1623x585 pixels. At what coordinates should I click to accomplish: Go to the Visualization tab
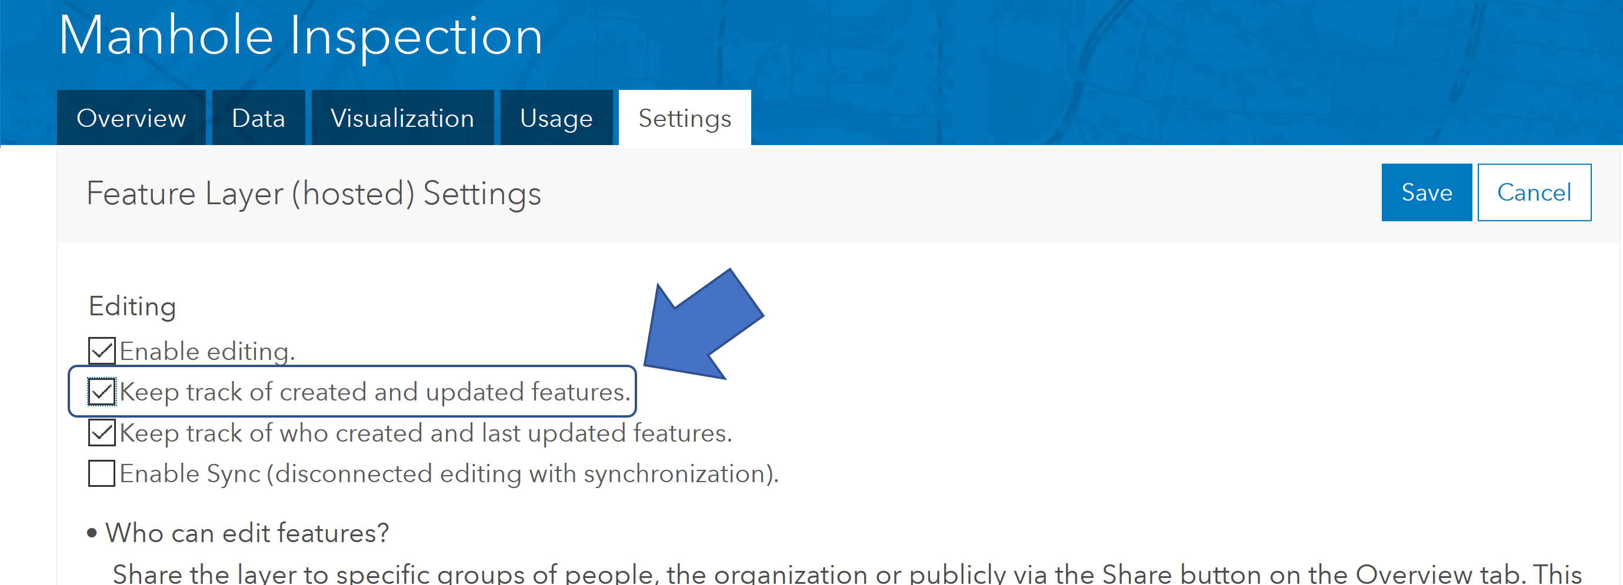(402, 117)
